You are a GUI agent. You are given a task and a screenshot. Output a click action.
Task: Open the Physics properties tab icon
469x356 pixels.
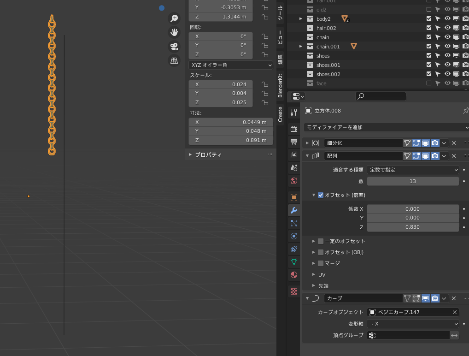294,236
